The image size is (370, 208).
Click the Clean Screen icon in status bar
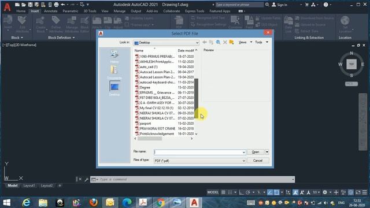[358, 192]
